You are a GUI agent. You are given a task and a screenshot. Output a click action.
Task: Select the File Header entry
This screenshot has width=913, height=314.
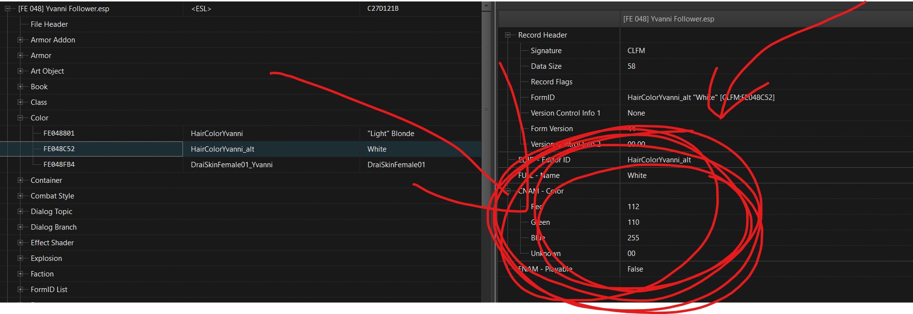[49, 24]
